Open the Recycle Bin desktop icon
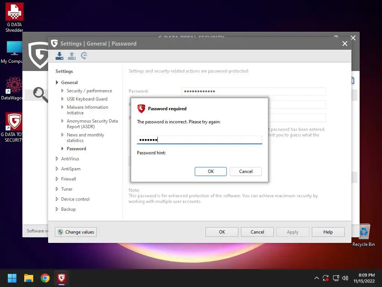 [363, 235]
